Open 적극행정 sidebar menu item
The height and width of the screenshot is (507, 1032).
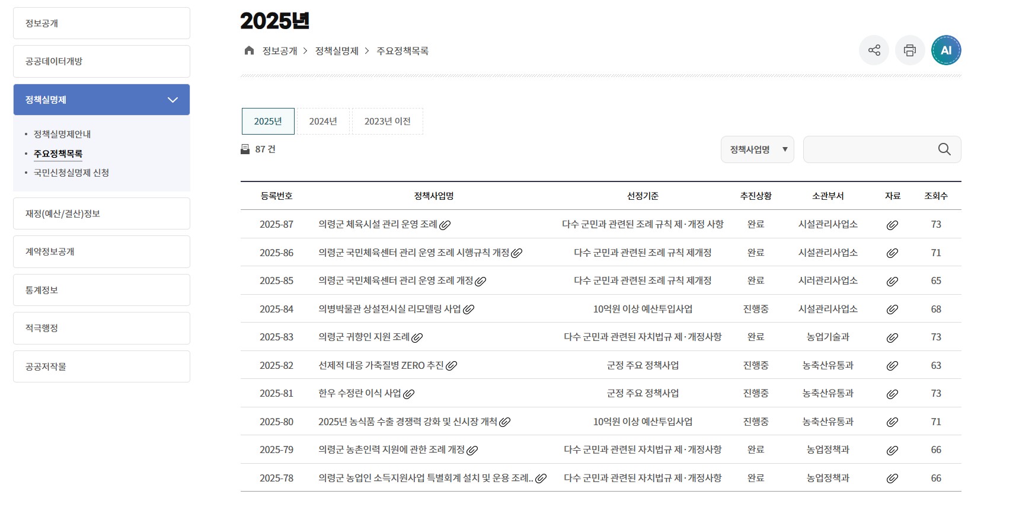click(x=101, y=328)
